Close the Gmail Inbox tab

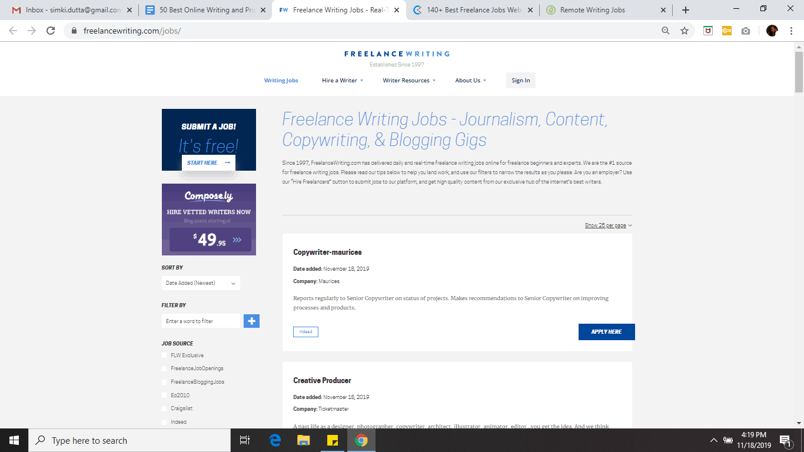(x=129, y=10)
